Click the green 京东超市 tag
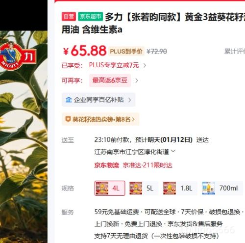245x243 pixels. [x=91, y=16]
